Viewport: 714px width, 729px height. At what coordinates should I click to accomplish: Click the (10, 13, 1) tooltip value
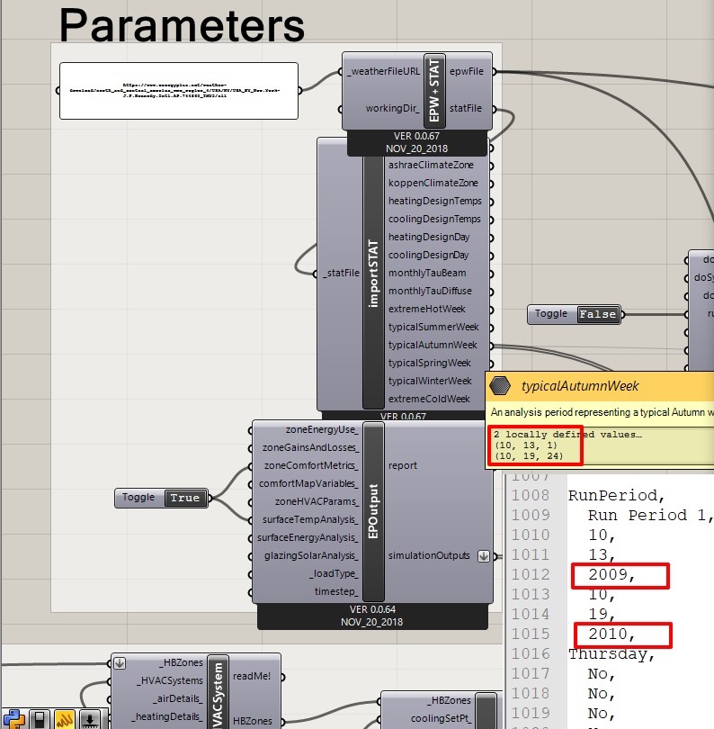point(525,445)
